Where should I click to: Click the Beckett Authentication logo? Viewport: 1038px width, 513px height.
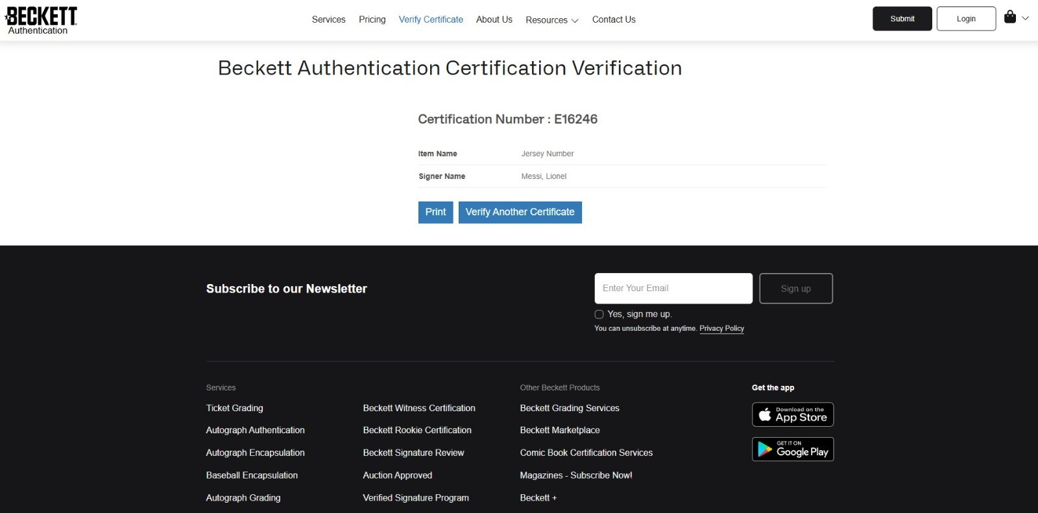42,20
